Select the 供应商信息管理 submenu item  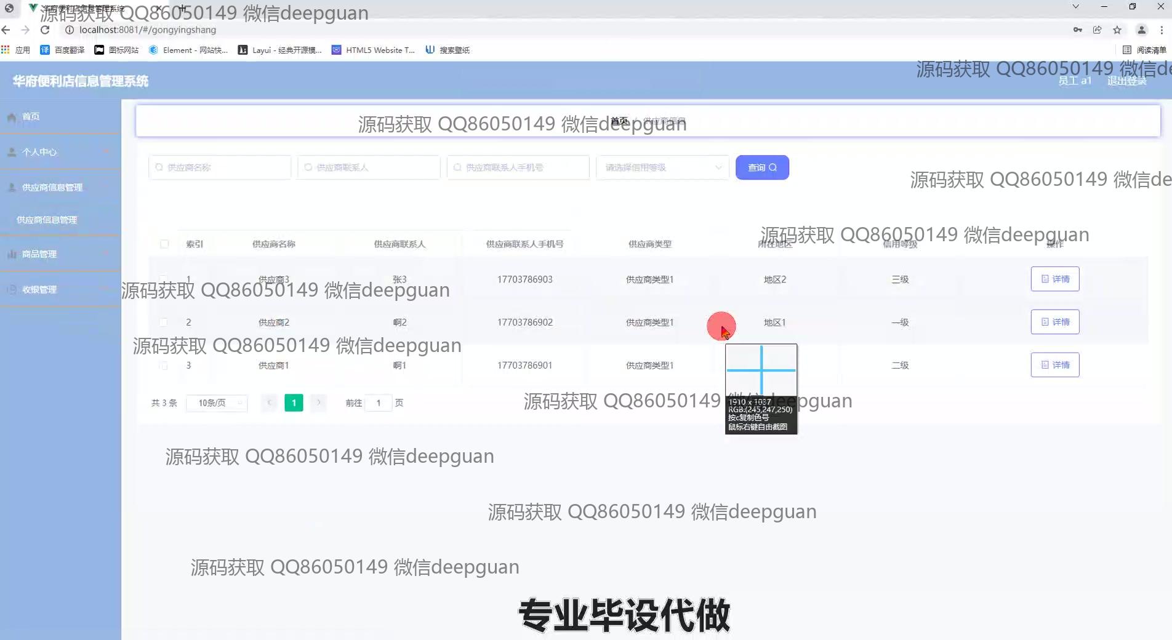click(47, 220)
